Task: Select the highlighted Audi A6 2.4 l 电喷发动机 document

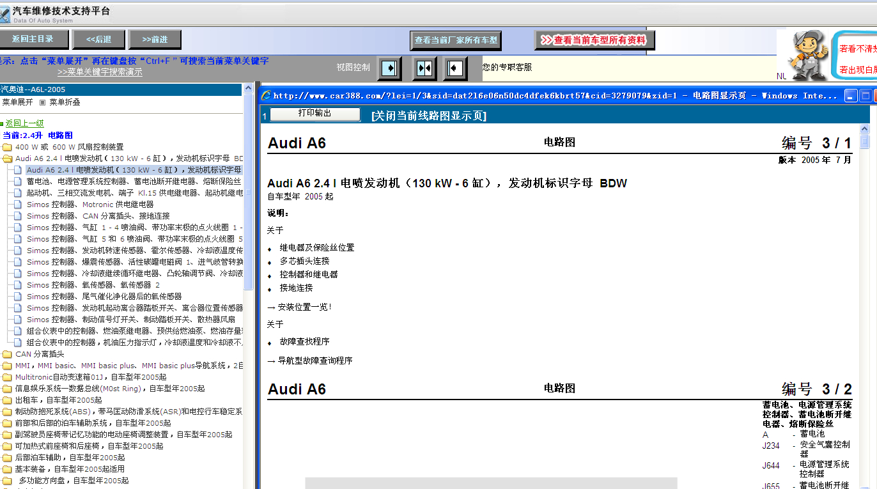Action: click(x=134, y=170)
